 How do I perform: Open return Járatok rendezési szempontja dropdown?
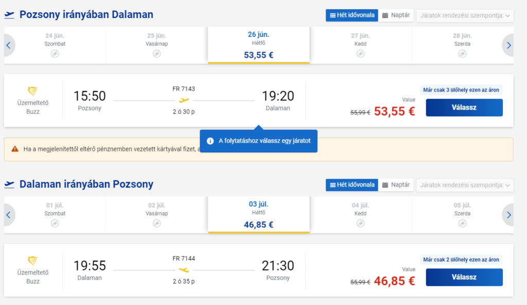click(465, 185)
